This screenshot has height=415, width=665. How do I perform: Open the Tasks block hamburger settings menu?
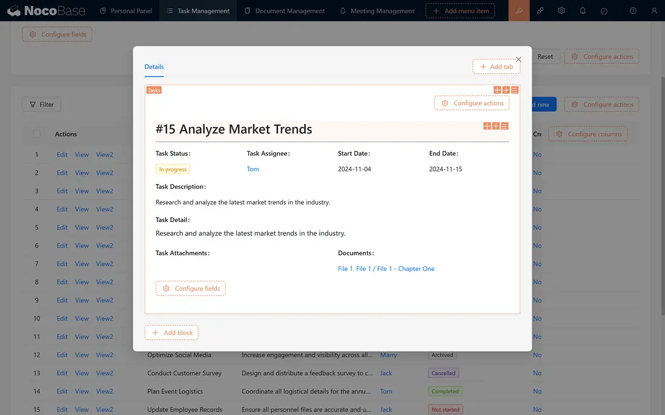coord(514,90)
